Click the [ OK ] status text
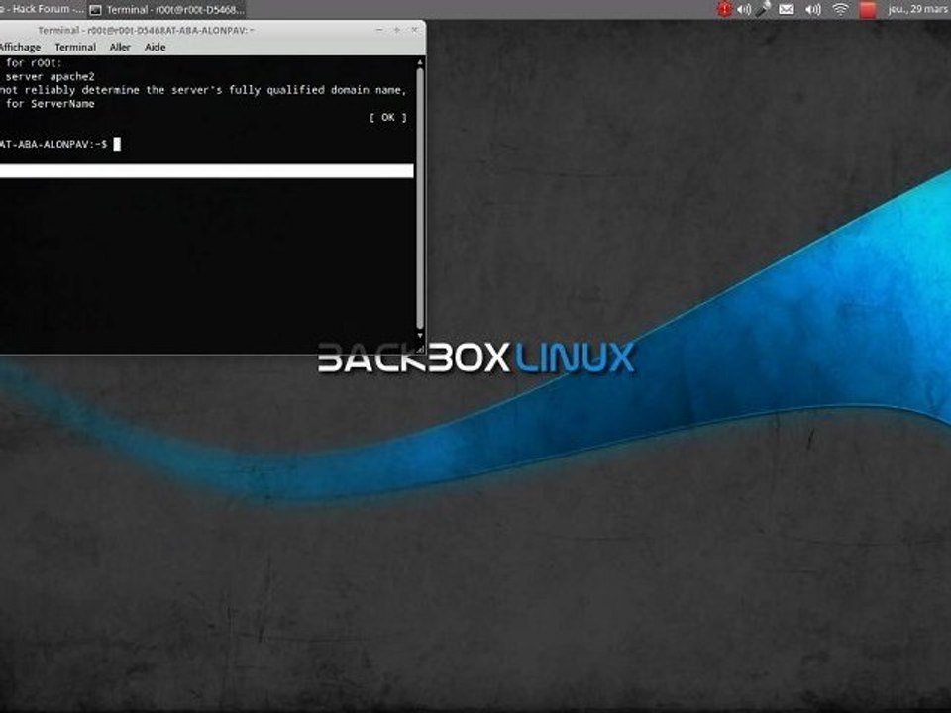This screenshot has width=951, height=713. 387,117
